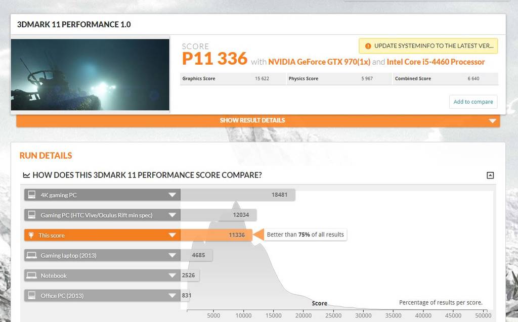Click the P11 336 score heading
Screen dimensions: 518x322
pos(214,59)
